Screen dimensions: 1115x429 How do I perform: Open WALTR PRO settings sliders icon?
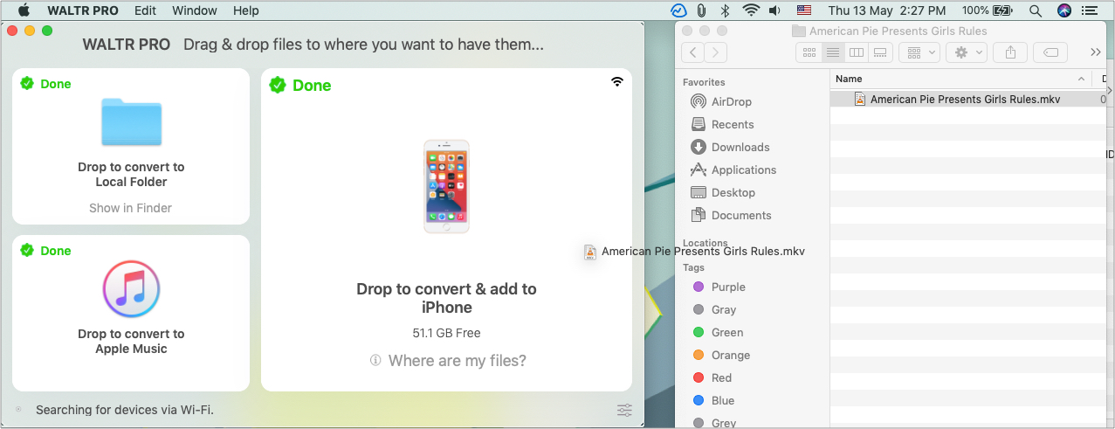click(x=624, y=410)
